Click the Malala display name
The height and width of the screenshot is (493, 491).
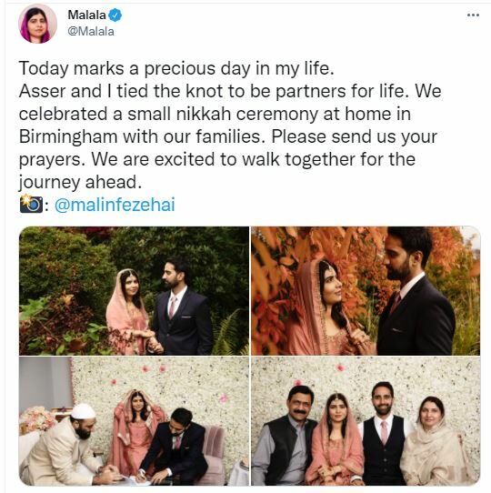pos(86,15)
